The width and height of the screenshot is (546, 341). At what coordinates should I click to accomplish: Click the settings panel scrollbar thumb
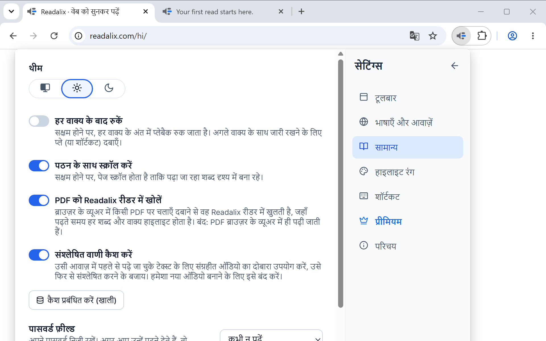pyautogui.click(x=341, y=183)
